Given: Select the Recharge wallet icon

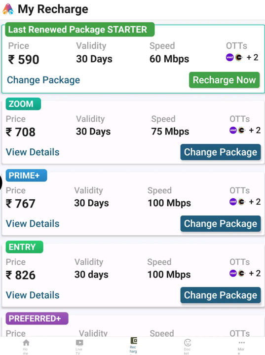Looking at the screenshot, I should coord(134,341).
